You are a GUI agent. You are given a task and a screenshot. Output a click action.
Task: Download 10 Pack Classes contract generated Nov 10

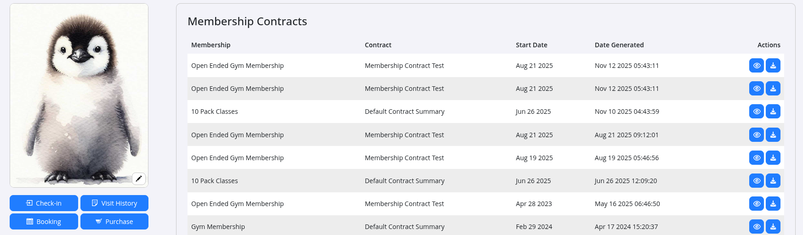click(773, 112)
